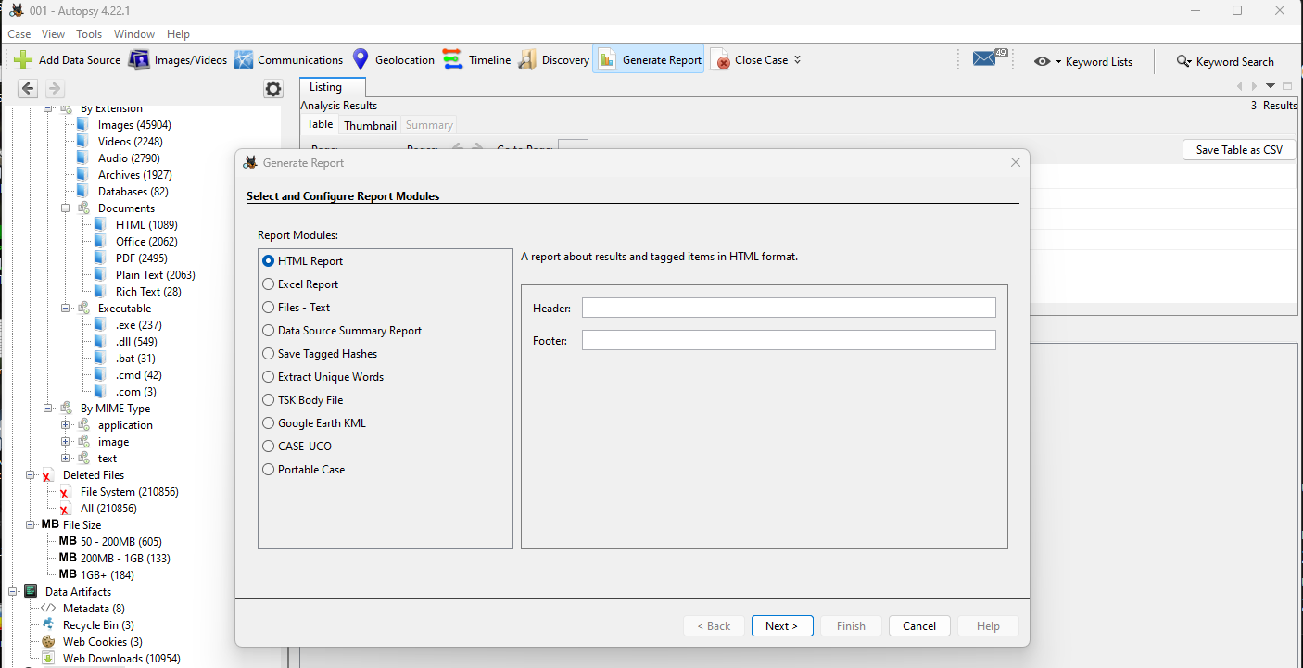The width and height of the screenshot is (1303, 668).
Task: Select the Excel Report radio button
Action: click(x=269, y=284)
